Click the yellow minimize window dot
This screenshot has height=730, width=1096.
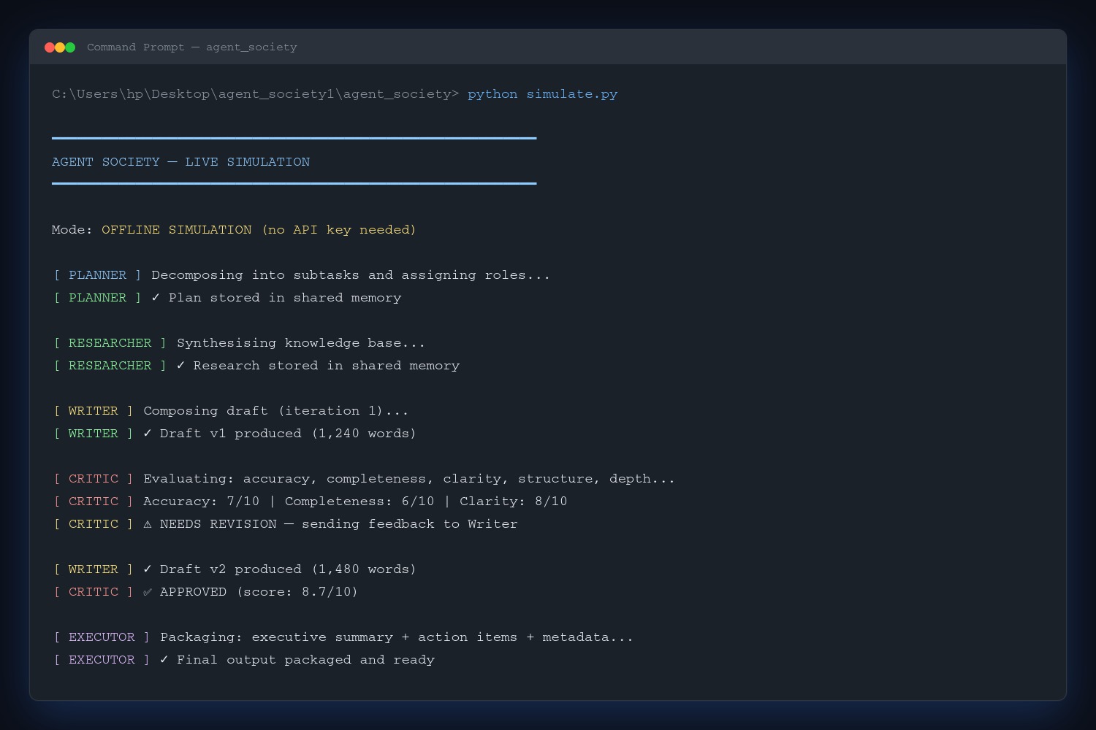pyautogui.click(x=60, y=47)
